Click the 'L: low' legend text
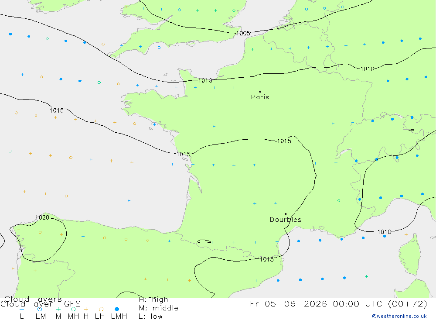 (150, 317)
